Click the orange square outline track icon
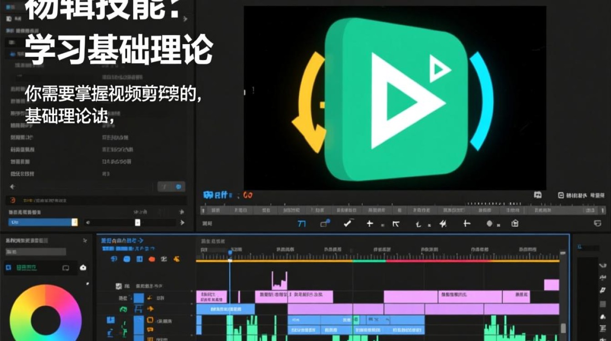The width and height of the screenshot is (611, 341). (x=150, y=320)
